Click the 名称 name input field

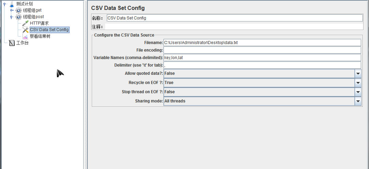point(235,18)
